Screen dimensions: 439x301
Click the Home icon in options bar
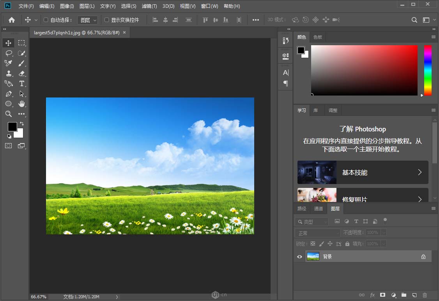12,20
